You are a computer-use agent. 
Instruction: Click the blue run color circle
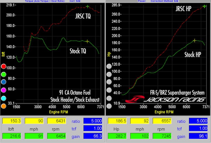(x=4, y=82)
